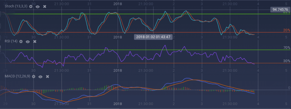Click the RSI 30% level label
The width and height of the screenshot is (291, 109).
coord(287,61)
